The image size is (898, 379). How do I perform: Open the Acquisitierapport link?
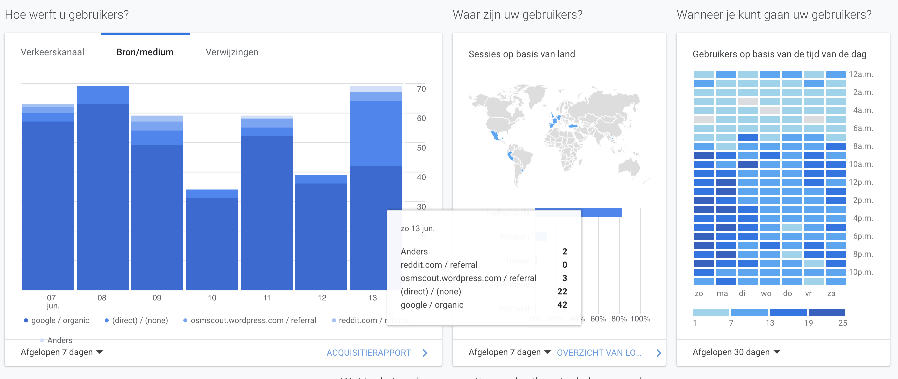[x=368, y=353]
